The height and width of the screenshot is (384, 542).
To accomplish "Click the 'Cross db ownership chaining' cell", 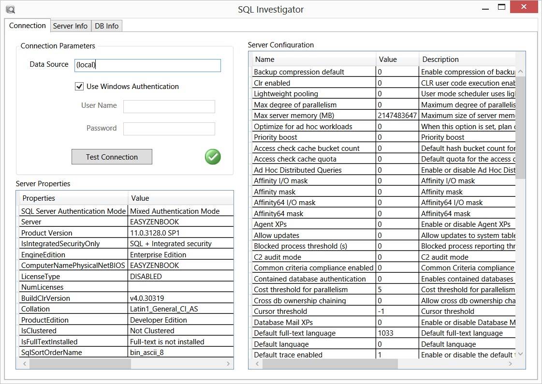I will point(314,301).
